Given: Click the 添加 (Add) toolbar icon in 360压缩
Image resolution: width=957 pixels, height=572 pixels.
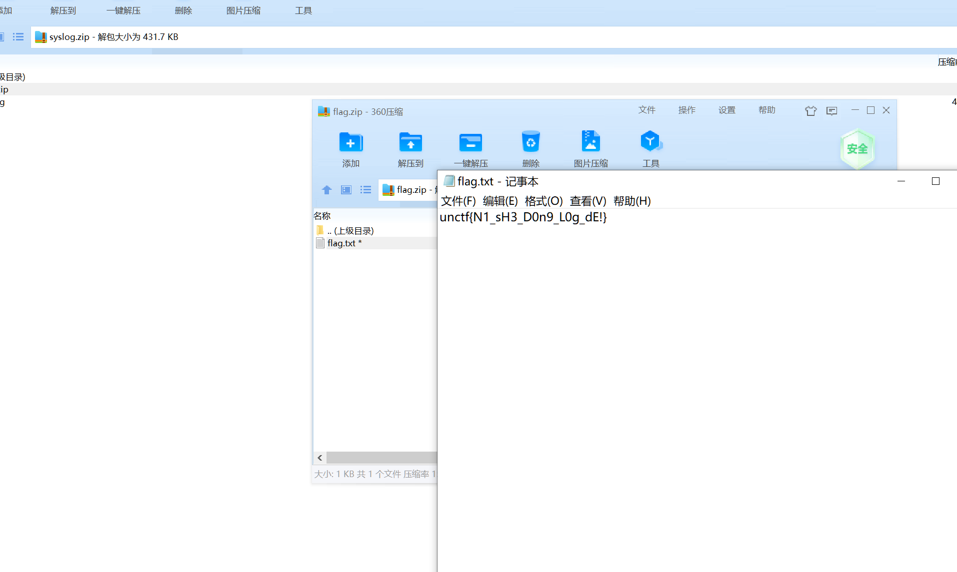Looking at the screenshot, I should pos(350,147).
